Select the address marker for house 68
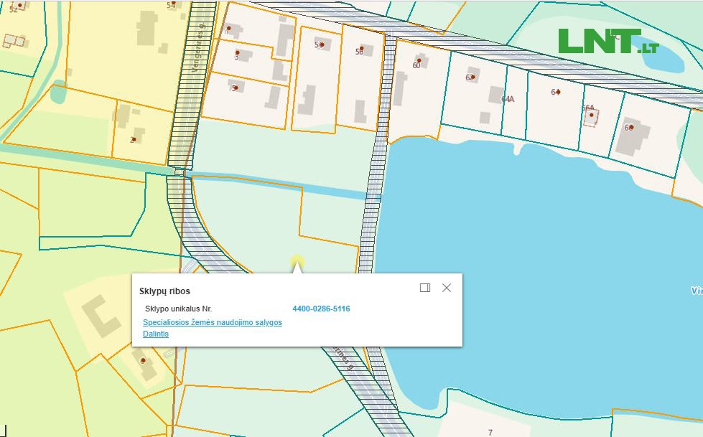Image resolution: width=703 pixels, height=437 pixels. [631, 128]
